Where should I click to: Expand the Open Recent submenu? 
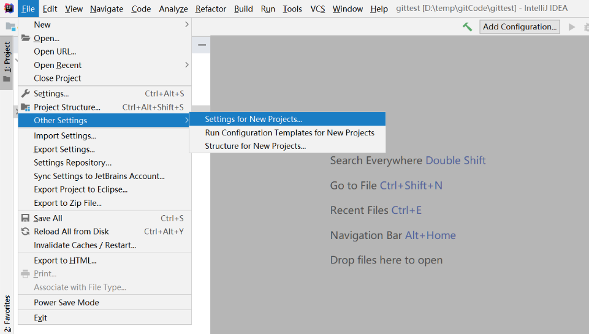point(105,65)
